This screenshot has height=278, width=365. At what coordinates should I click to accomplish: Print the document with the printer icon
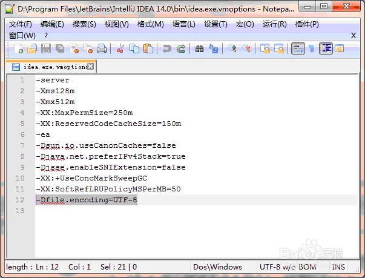click(102, 49)
